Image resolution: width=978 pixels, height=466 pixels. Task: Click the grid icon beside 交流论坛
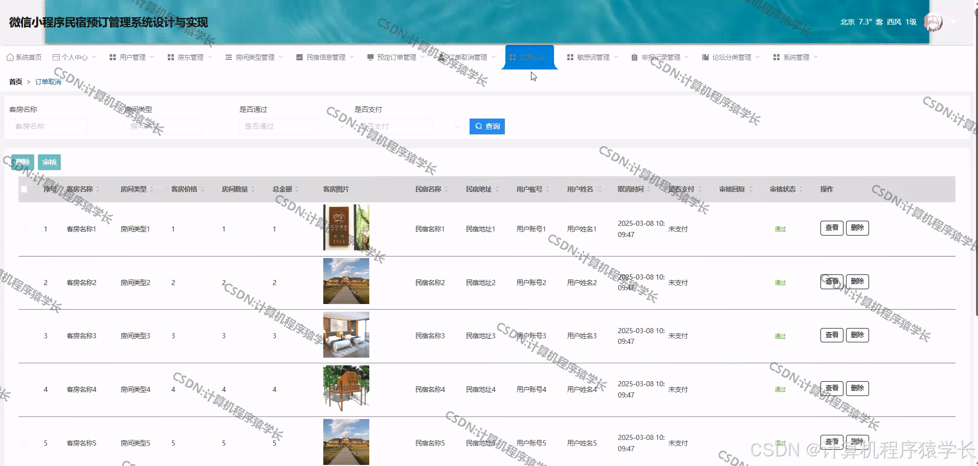point(513,57)
